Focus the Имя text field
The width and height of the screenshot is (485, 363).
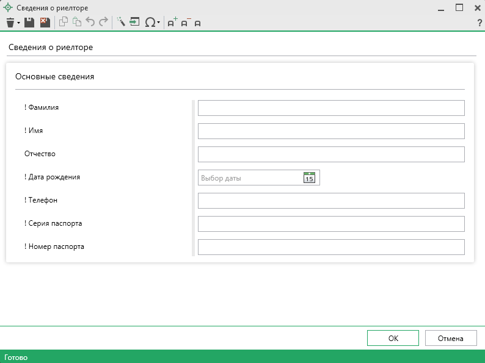tap(331, 131)
